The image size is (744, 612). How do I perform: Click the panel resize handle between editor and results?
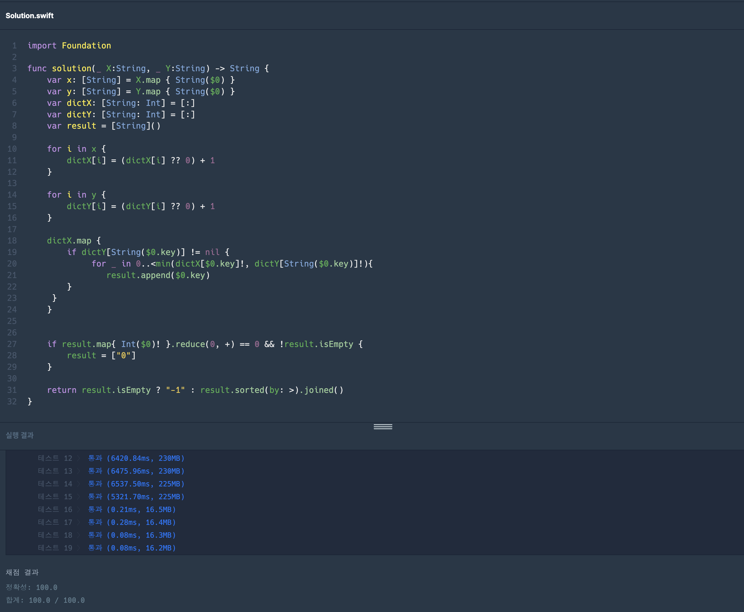383,427
